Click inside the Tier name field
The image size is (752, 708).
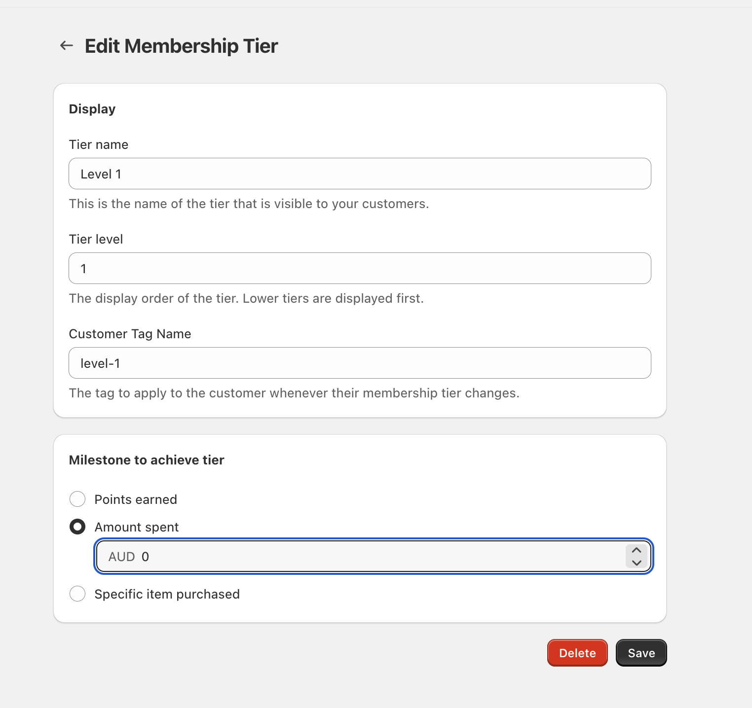click(359, 174)
